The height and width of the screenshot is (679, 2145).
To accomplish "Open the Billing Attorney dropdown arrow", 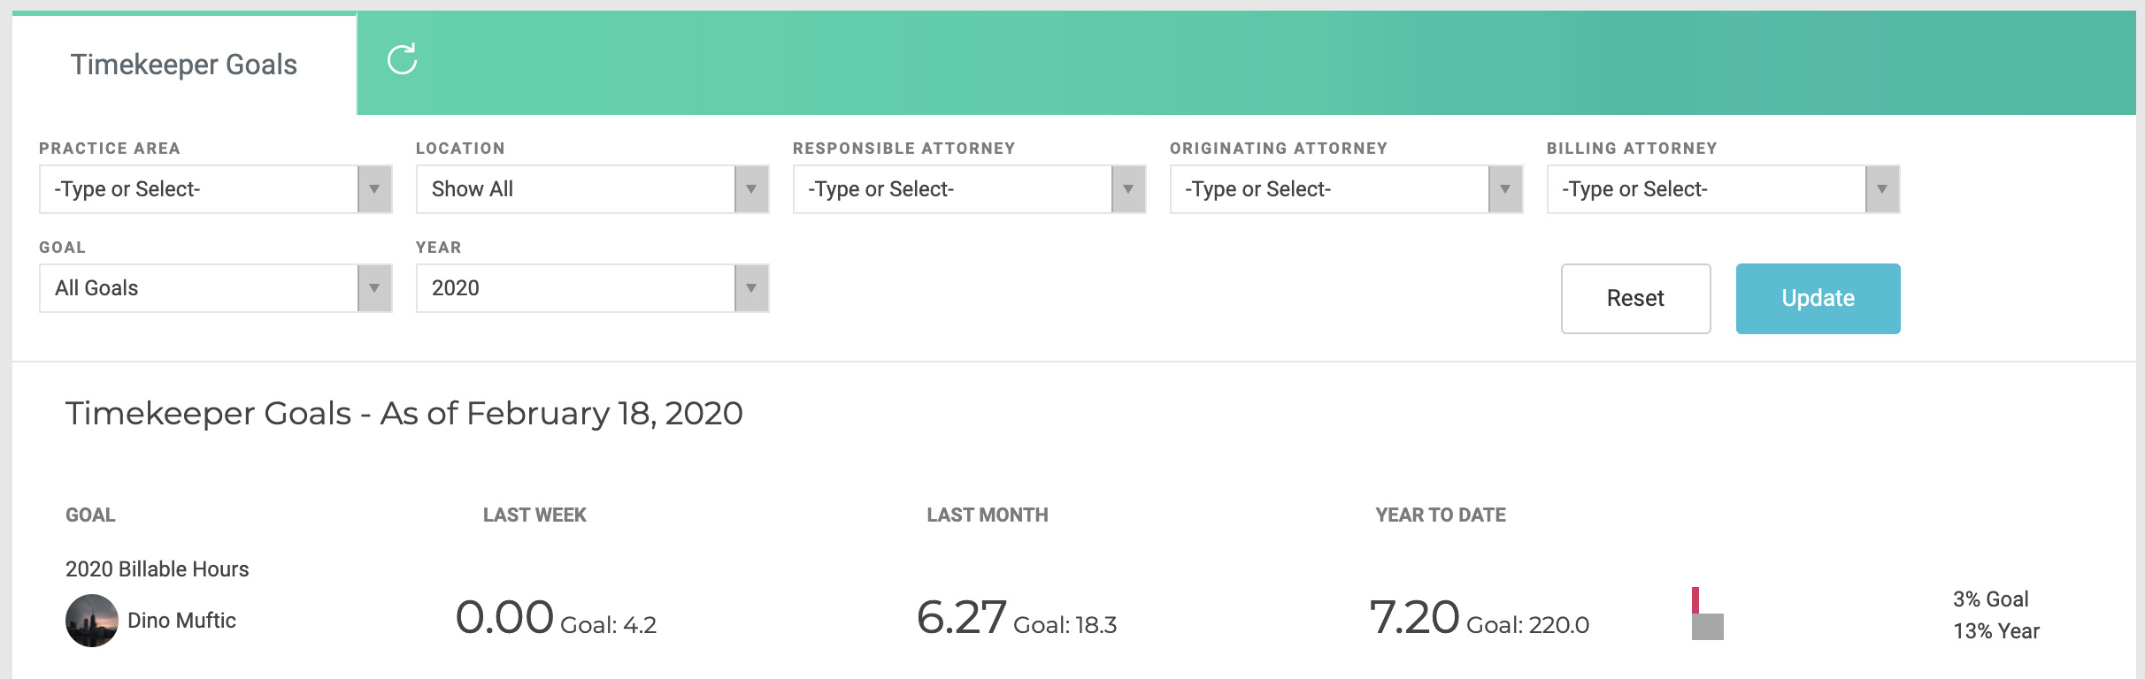I will pyautogui.click(x=1882, y=189).
